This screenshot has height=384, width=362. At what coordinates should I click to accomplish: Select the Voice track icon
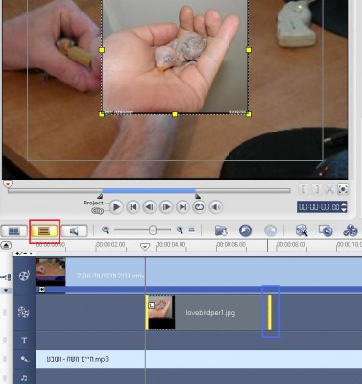tap(24, 359)
